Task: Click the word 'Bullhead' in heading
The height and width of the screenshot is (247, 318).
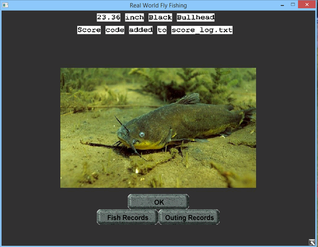Action: coord(196,17)
